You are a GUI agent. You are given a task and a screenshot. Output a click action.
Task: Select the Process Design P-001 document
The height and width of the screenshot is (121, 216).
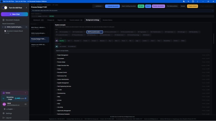click(x=40, y=40)
